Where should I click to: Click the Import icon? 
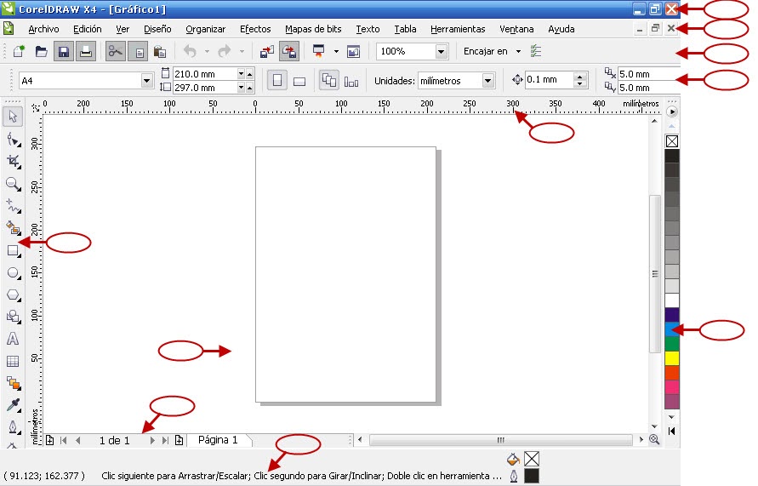267,51
